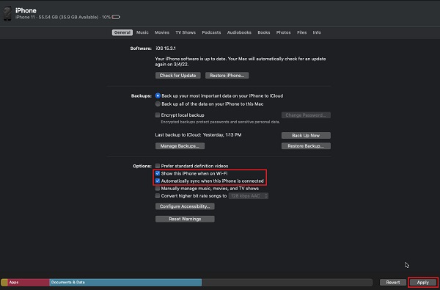Select back up all data to this Mac
This screenshot has width=440, height=290.
point(158,104)
